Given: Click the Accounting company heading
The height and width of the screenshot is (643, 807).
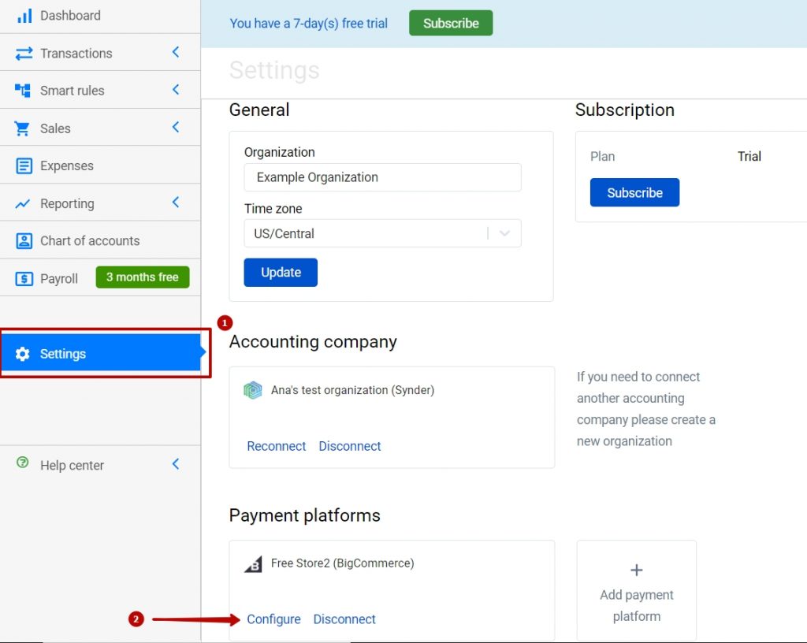Looking at the screenshot, I should [x=313, y=342].
